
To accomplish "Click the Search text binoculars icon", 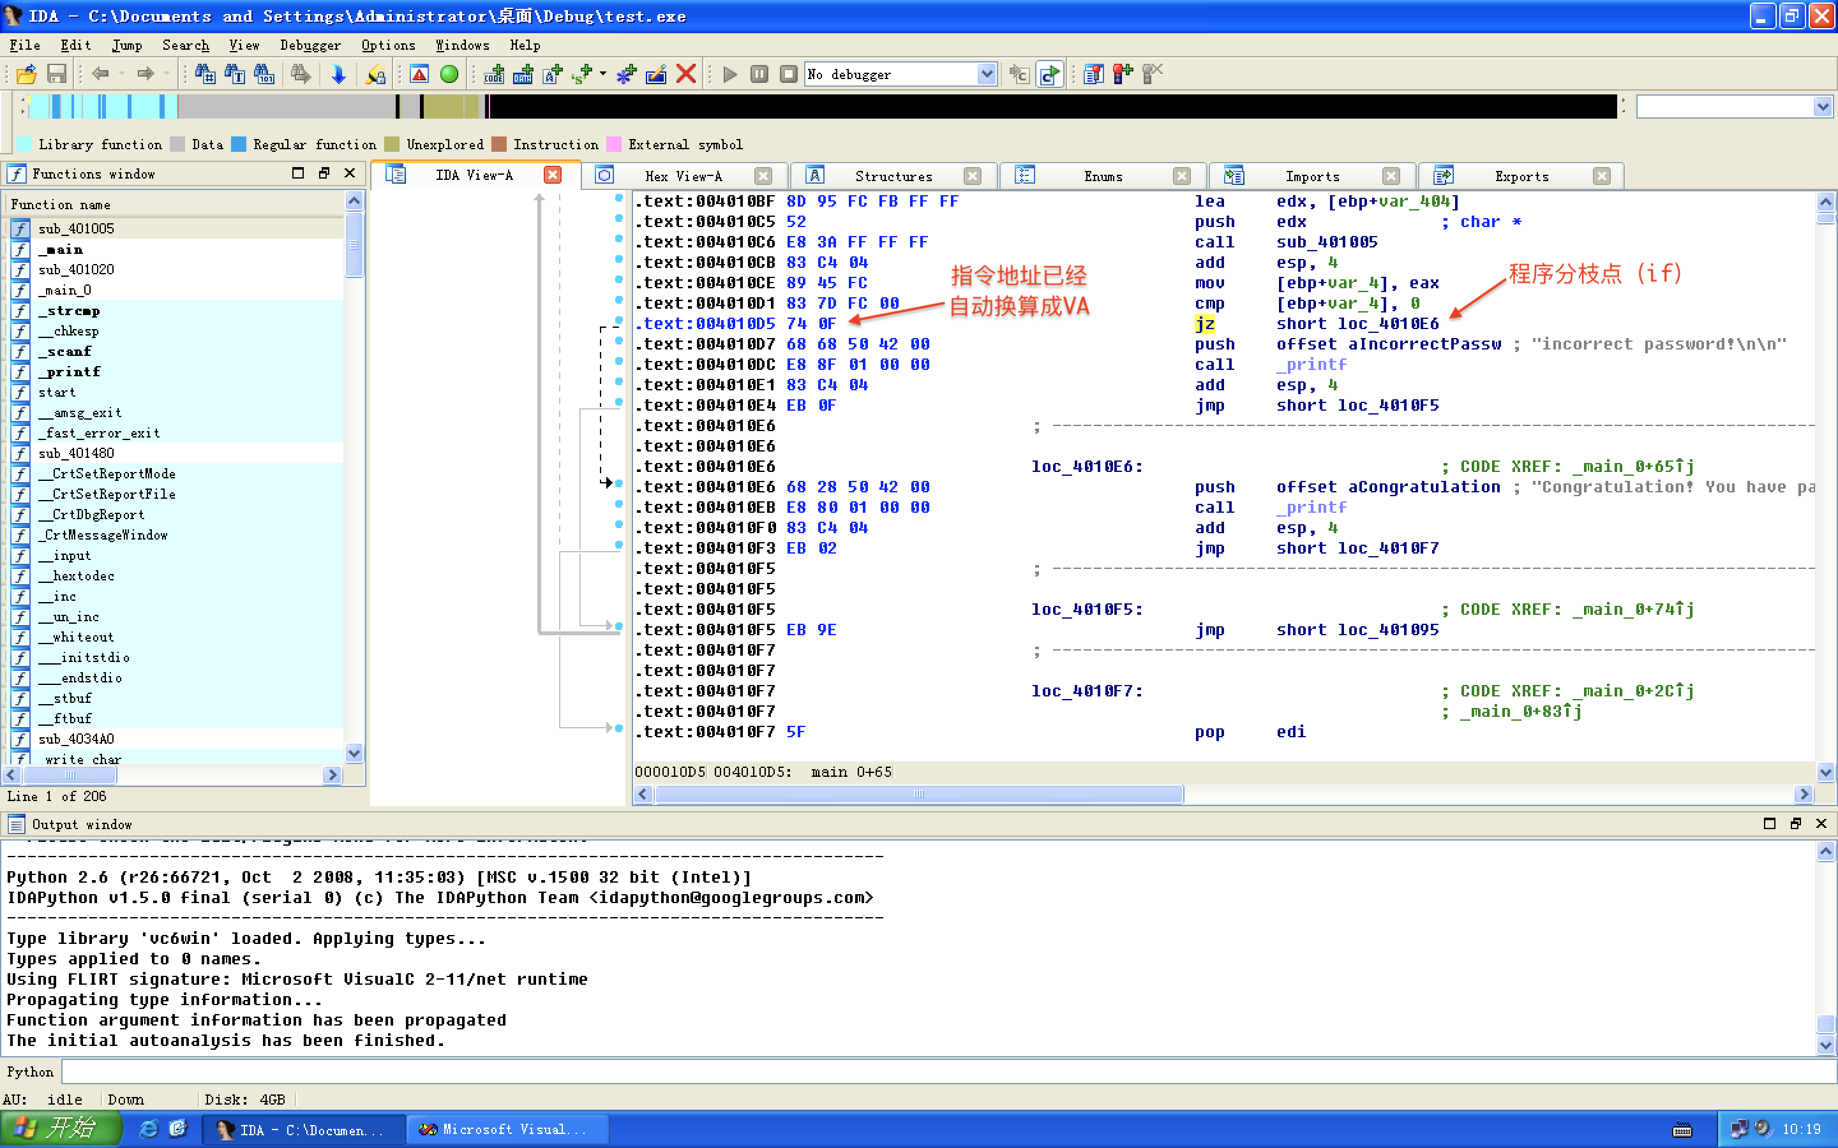I will coord(235,73).
